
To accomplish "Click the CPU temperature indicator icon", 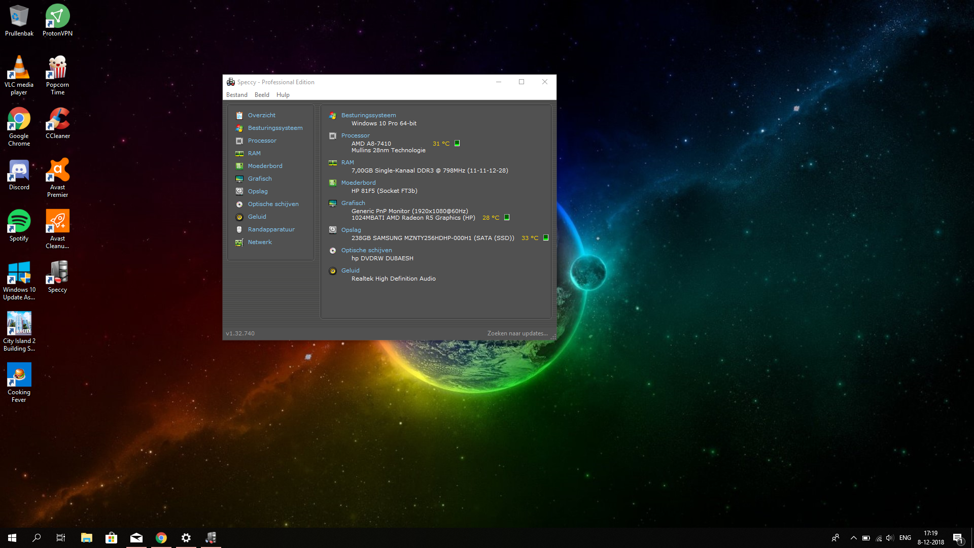I will click(457, 144).
